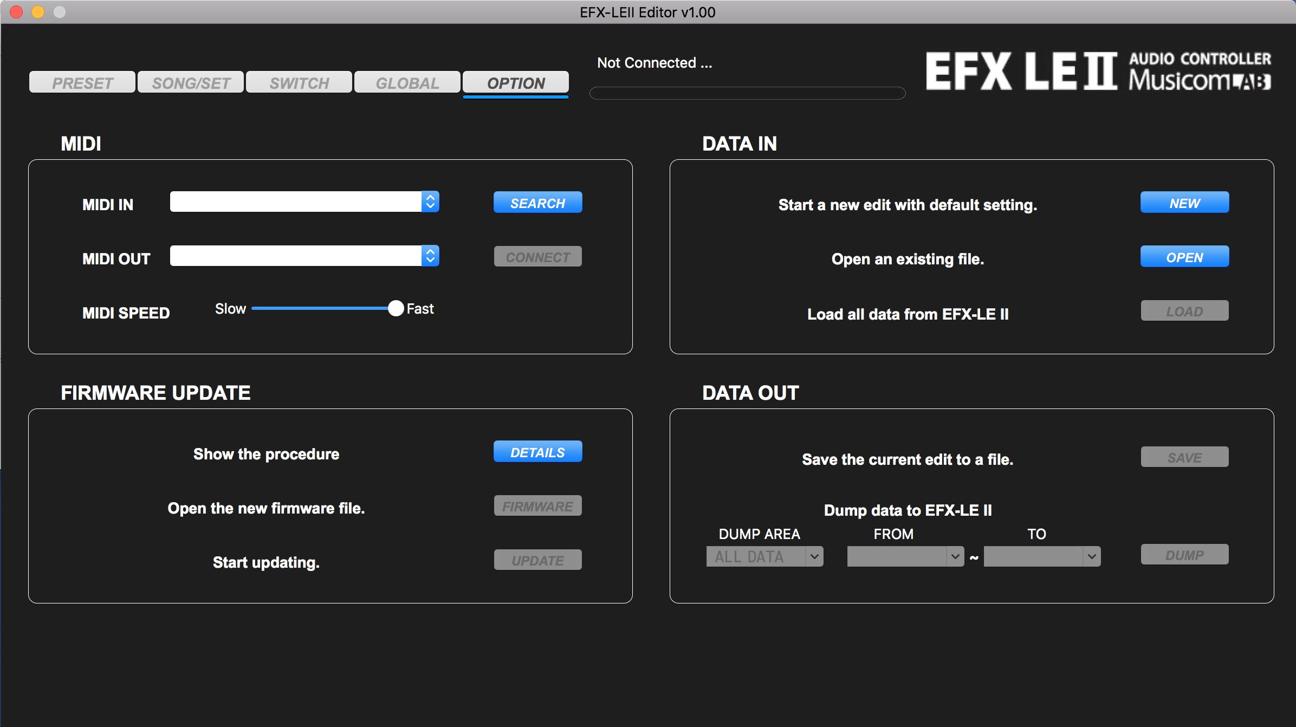Click FIRMWARE to open a firmware file
The height and width of the screenshot is (727, 1296).
pos(537,505)
